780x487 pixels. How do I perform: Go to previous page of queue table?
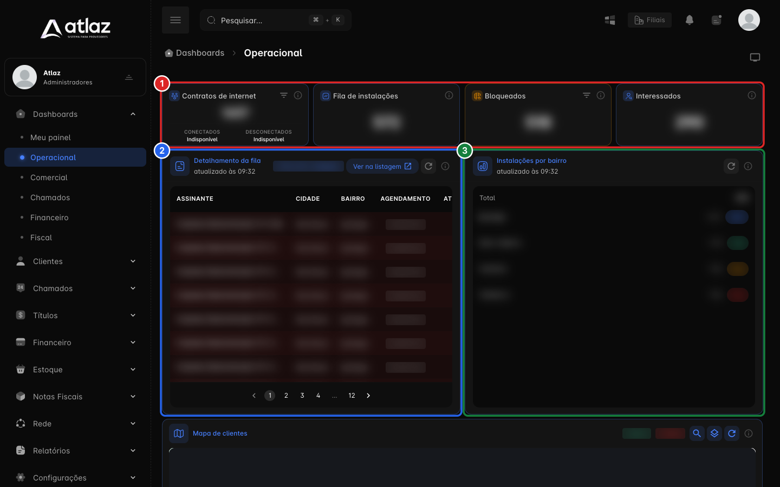pyautogui.click(x=254, y=396)
